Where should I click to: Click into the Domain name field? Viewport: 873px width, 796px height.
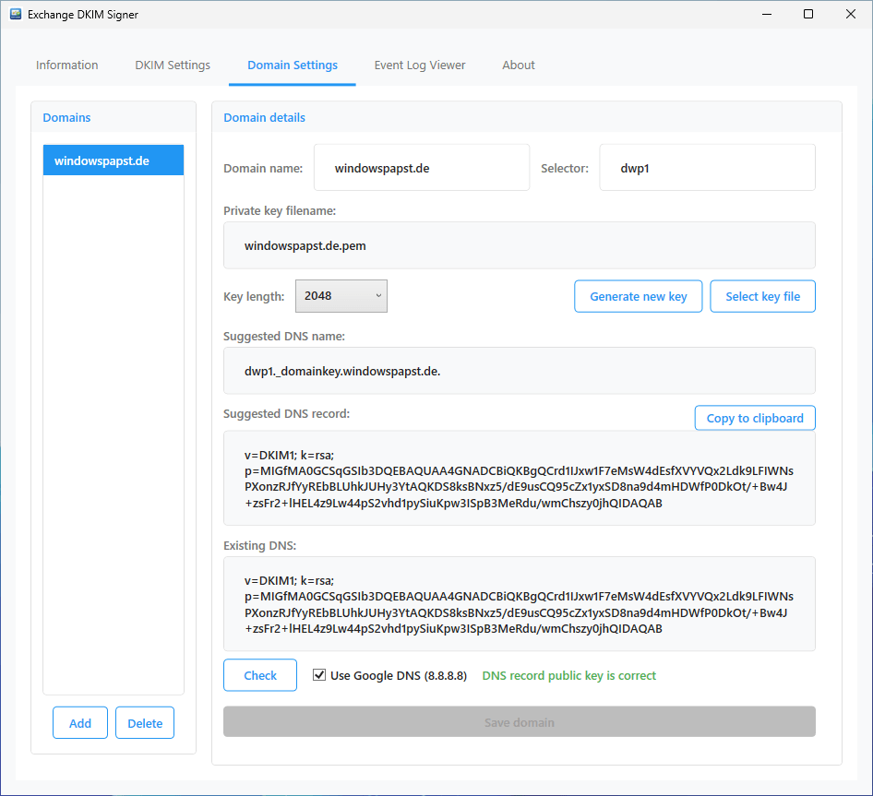pos(421,167)
